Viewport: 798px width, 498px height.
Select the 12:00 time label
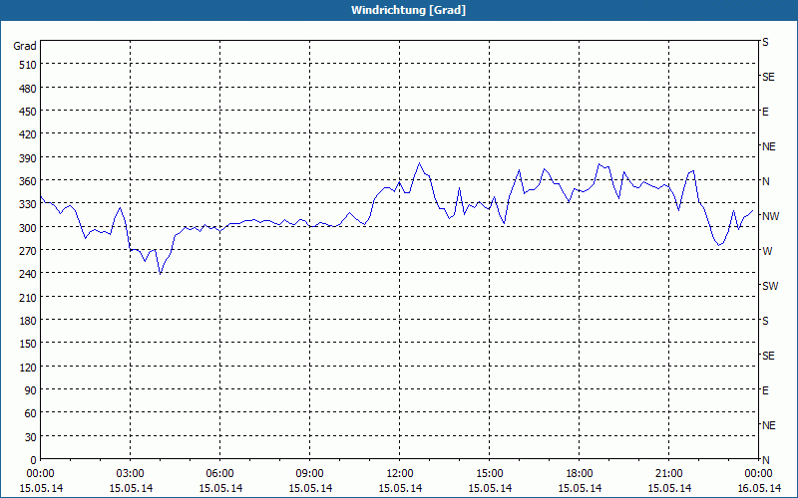400,474
